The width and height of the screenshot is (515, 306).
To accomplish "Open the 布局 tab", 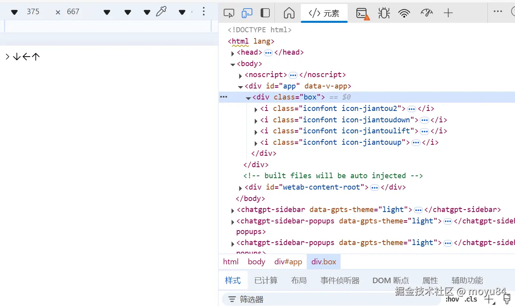I will (x=299, y=280).
